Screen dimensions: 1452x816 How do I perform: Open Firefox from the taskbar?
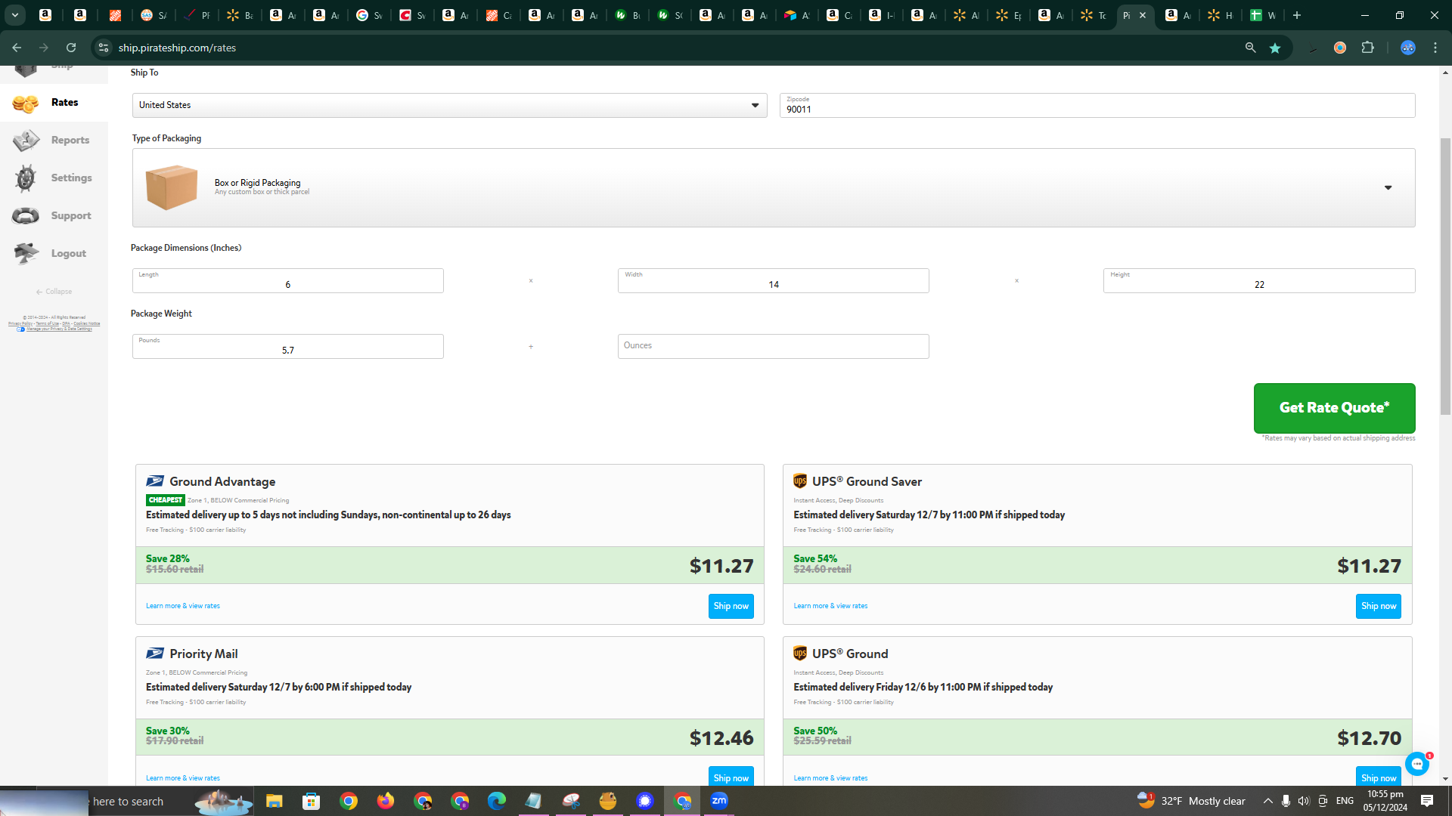click(x=386, y=801)
